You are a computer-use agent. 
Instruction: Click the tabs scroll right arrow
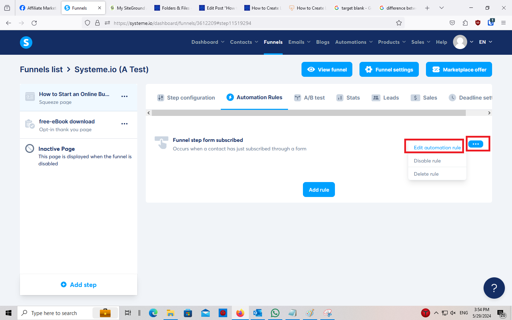[489, 113]
